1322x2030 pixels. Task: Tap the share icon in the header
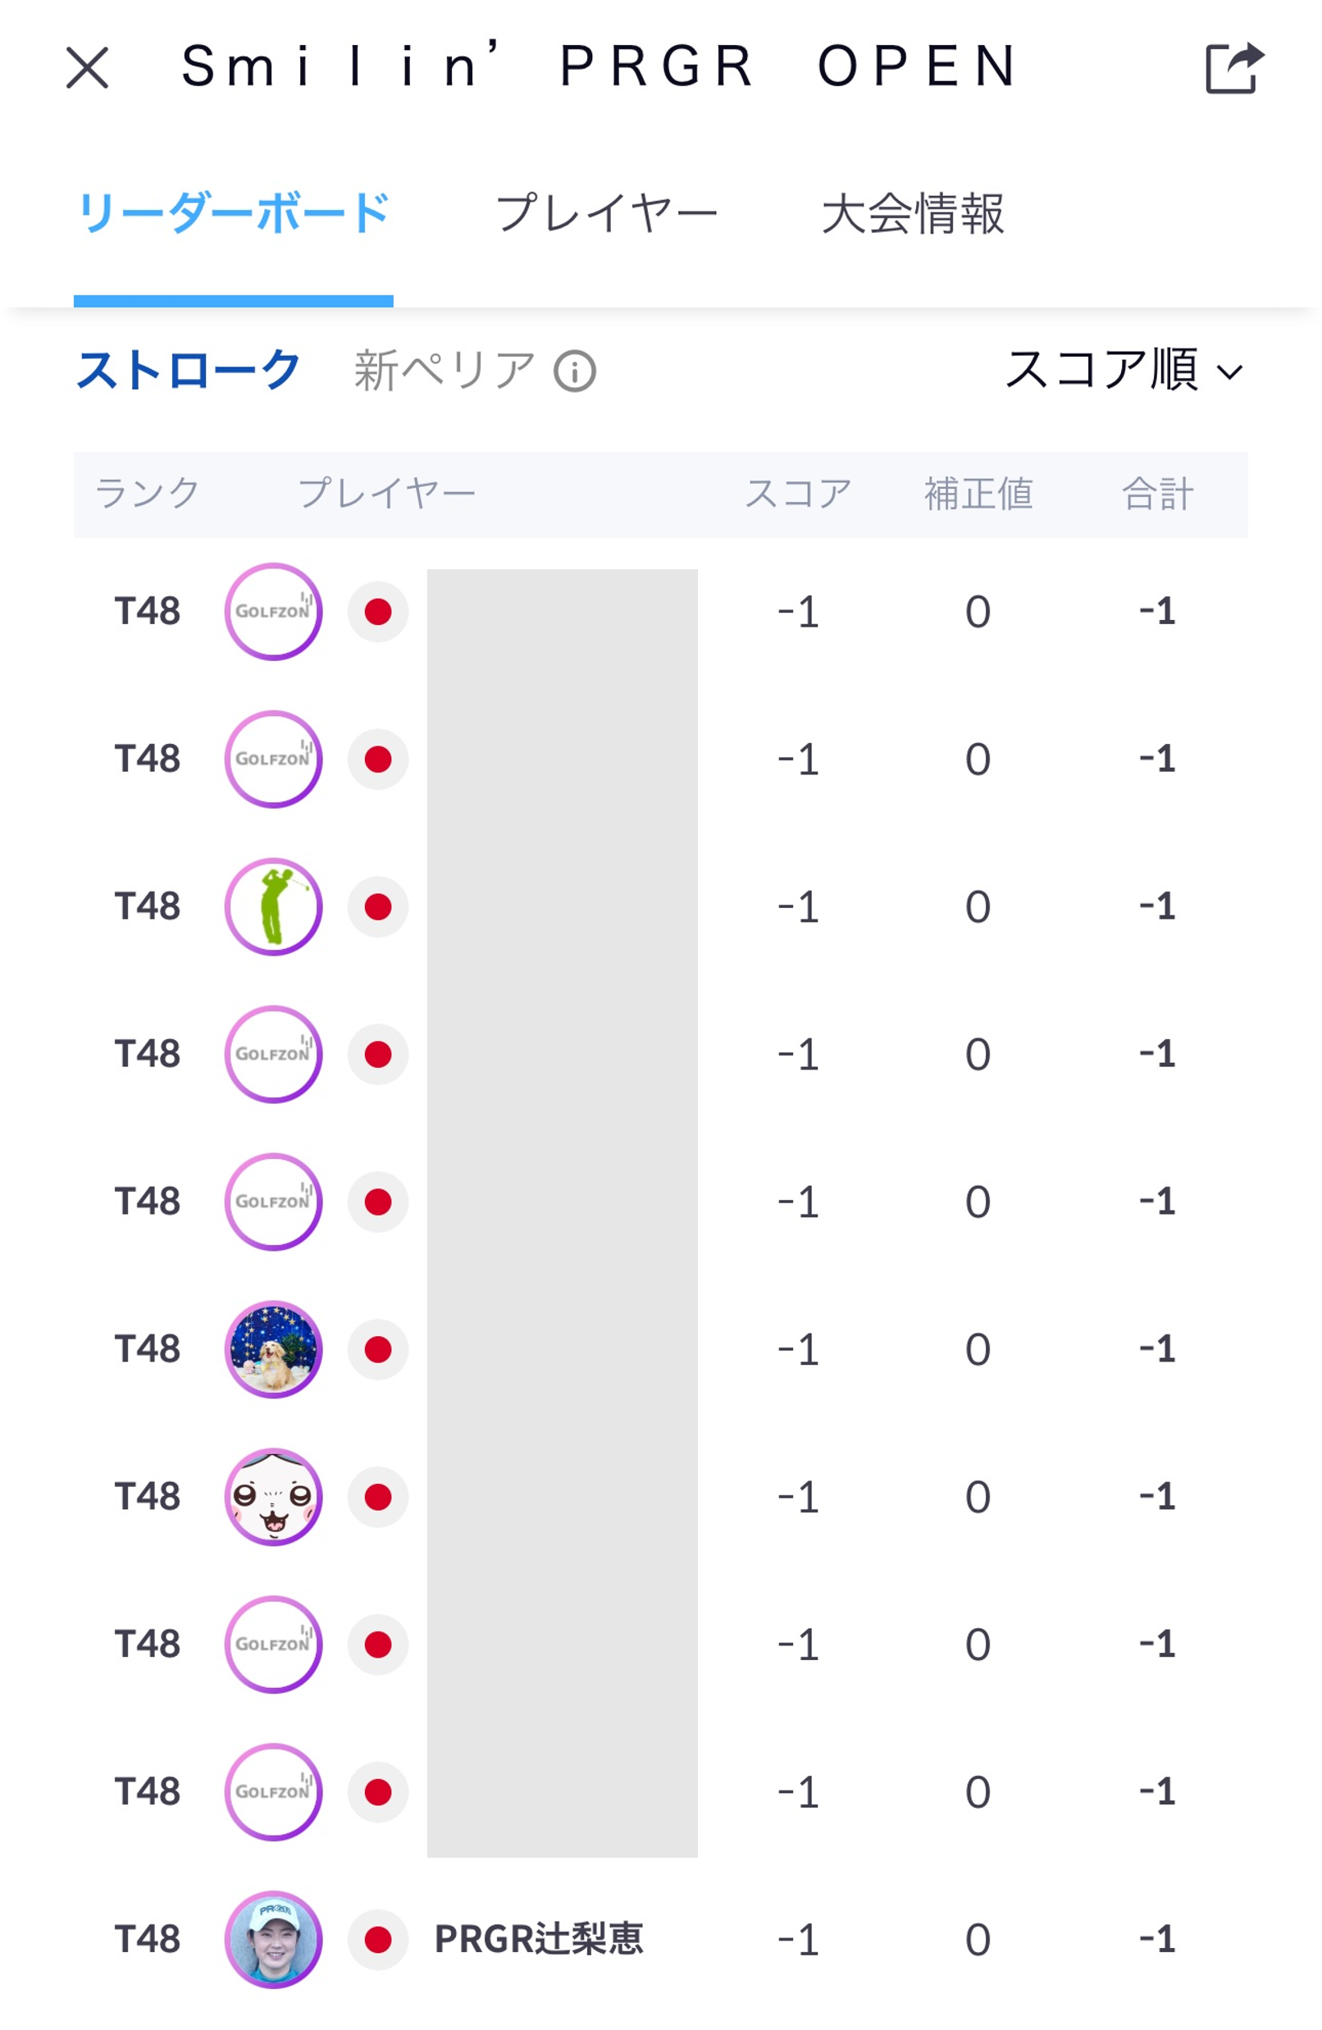(1233, 67)
